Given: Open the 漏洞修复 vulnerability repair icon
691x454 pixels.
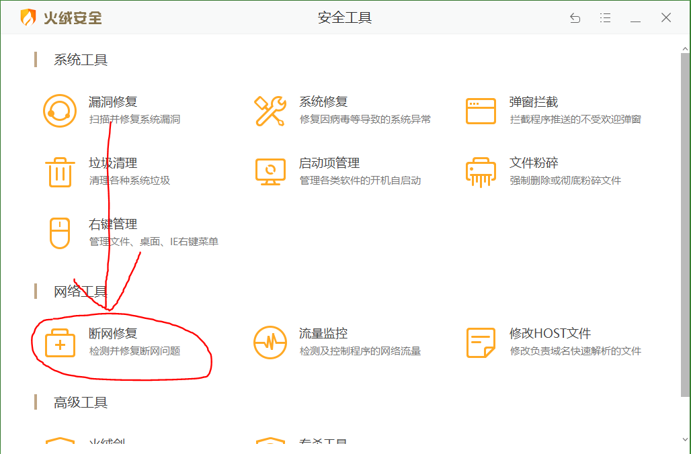Looking at the screenshot, I should [x=60, y=111].
